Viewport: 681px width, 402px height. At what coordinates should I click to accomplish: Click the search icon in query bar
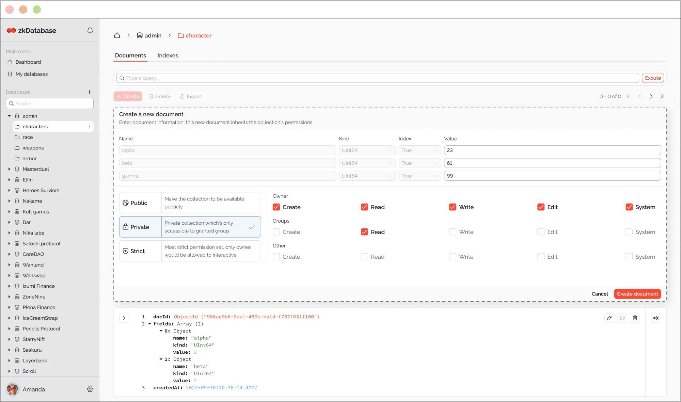(x=122, y=78)
